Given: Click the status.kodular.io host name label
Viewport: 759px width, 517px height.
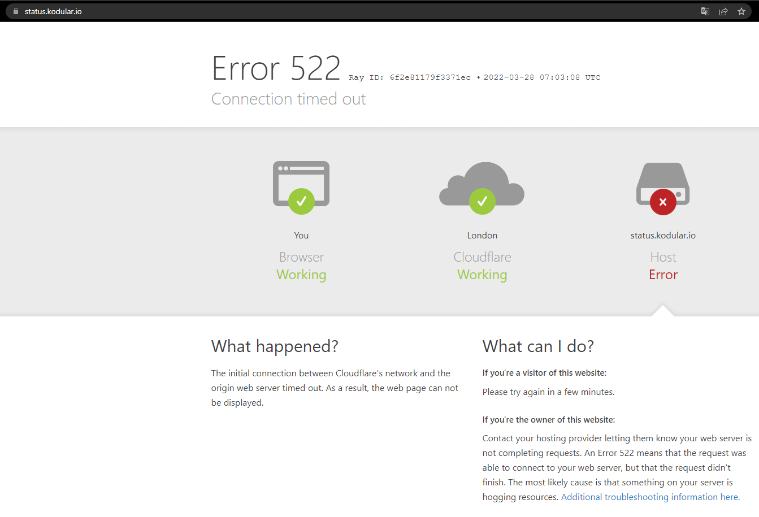Looking at the screenshot, I should (x=663, y=236).
